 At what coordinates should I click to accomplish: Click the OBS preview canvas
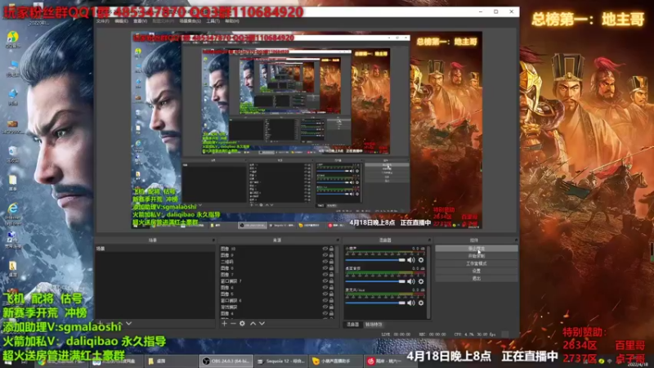click(307, 130)
